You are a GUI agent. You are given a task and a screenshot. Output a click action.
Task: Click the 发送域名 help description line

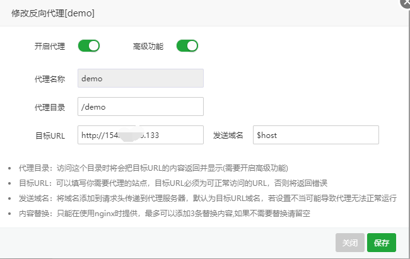click(x=208, y=198)
